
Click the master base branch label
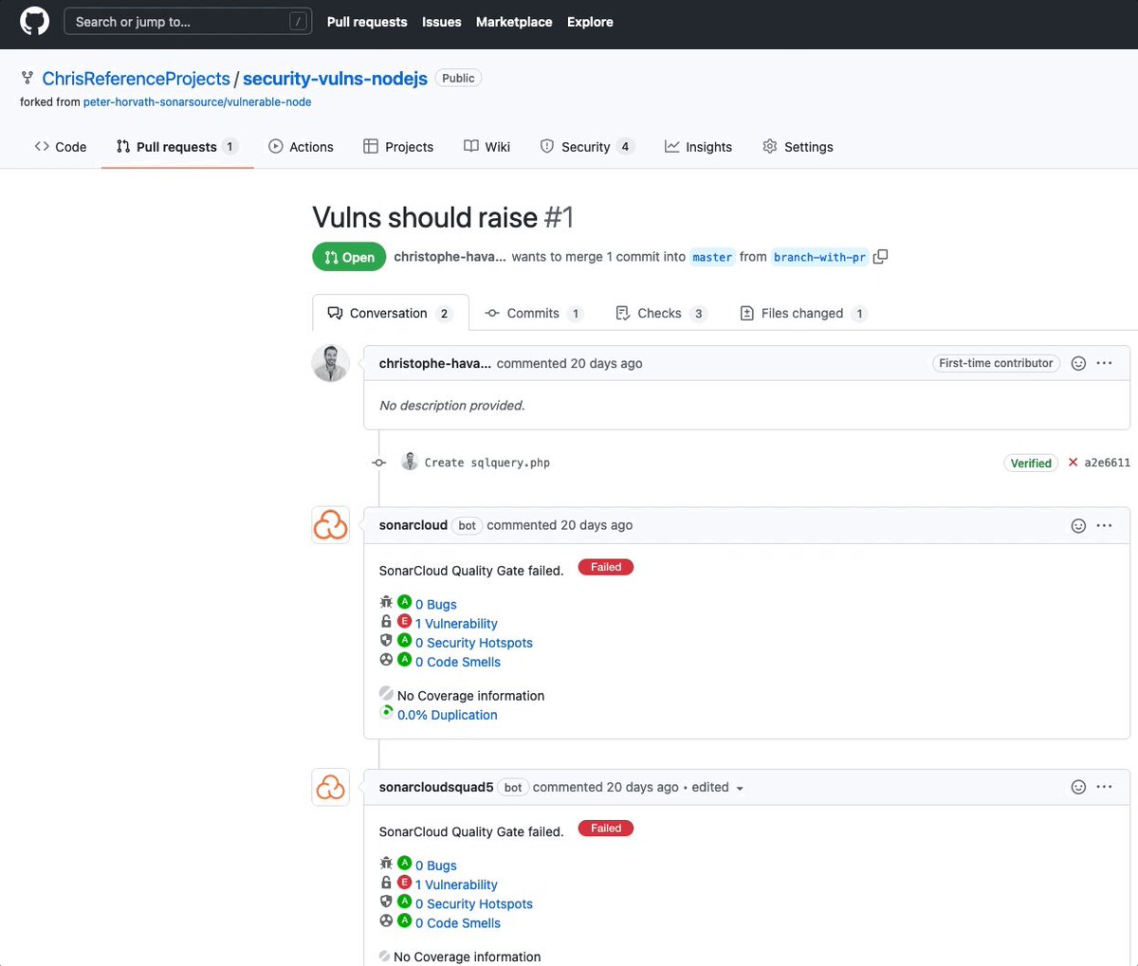tap(712, 257)
